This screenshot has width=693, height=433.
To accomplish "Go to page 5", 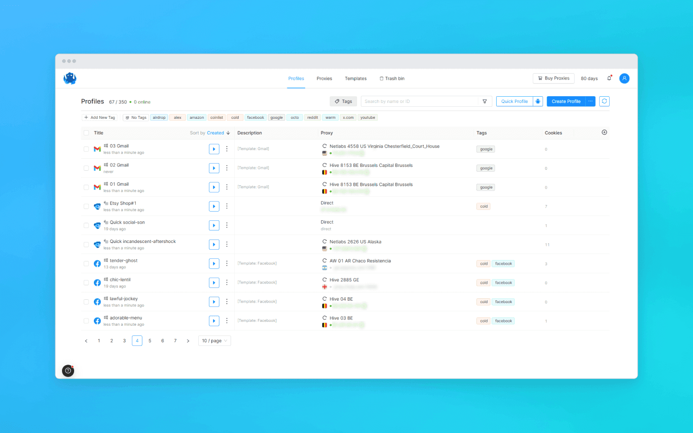I will point(150,341).
